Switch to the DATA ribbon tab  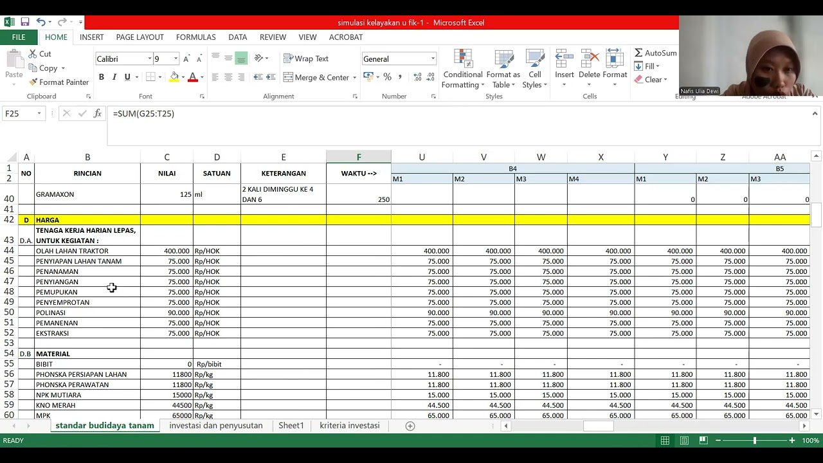tap(238, 37)
